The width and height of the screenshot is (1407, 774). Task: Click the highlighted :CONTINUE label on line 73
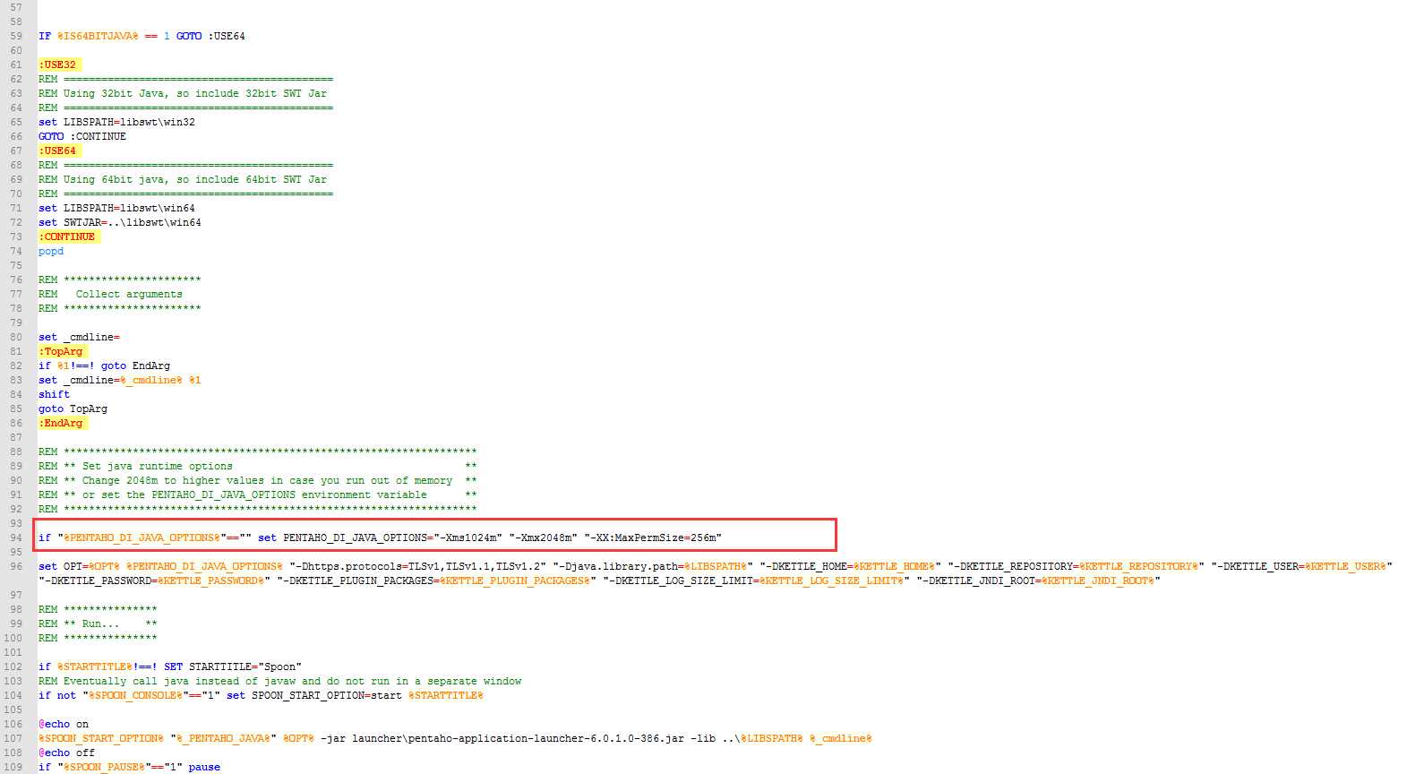click(67, 236)
